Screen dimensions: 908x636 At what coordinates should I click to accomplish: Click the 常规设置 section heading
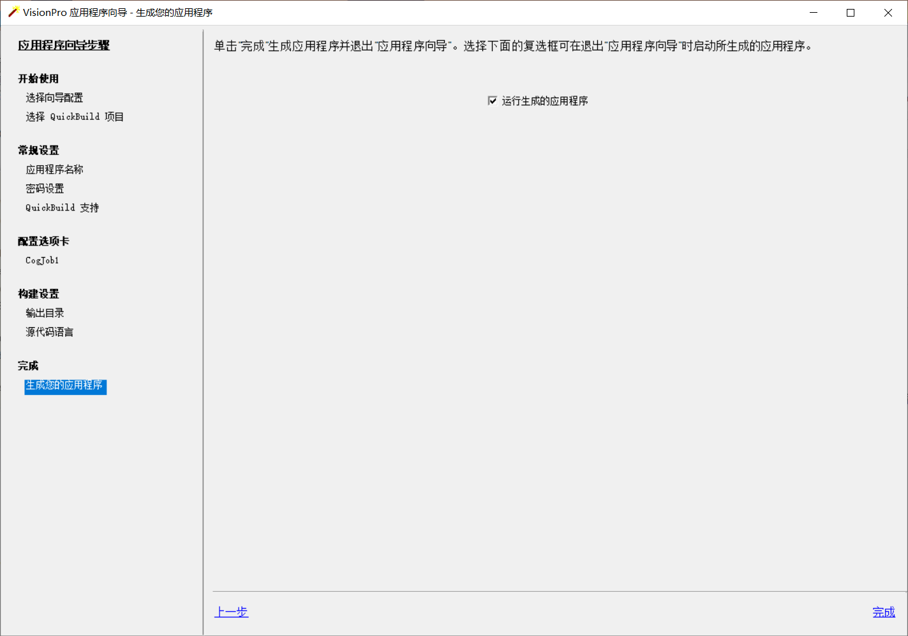click(38, 150)
